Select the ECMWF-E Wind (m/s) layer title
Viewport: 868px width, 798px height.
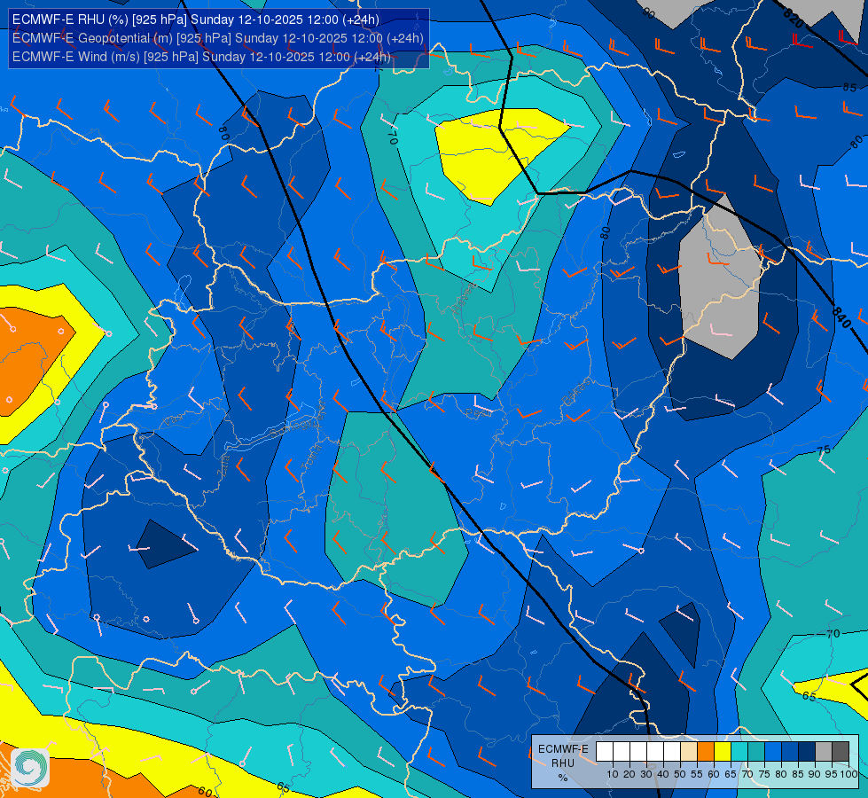(201, 57)
